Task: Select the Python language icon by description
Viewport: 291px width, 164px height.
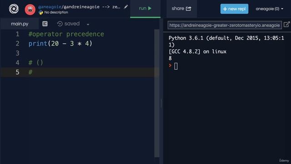Action: point(41,12)
